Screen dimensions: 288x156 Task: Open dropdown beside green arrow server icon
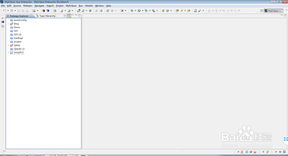86,11
